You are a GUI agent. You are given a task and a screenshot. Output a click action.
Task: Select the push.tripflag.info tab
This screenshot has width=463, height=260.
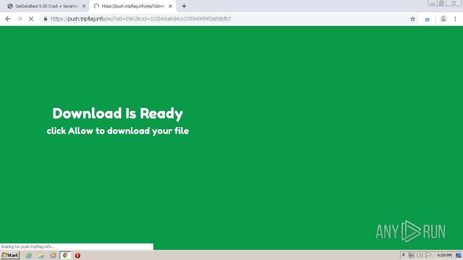click(x=132, y=6)
